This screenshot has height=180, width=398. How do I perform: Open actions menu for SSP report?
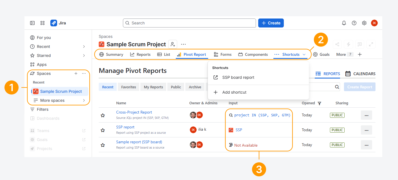click(x=366, y=130)
